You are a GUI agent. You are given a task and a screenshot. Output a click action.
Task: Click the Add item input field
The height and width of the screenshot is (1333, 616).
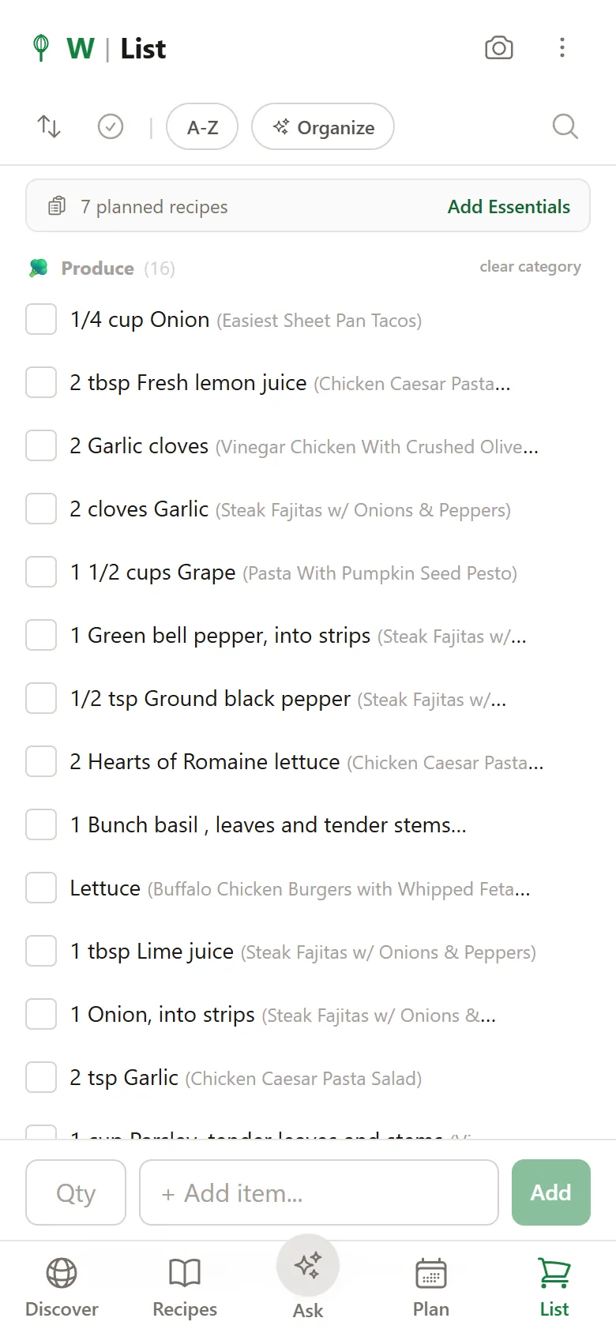pyautogui.click(x=318, y=1192)
